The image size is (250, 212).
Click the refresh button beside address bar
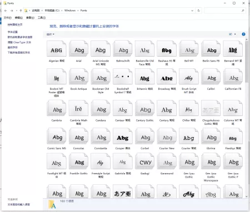click(x=199, y=11)
